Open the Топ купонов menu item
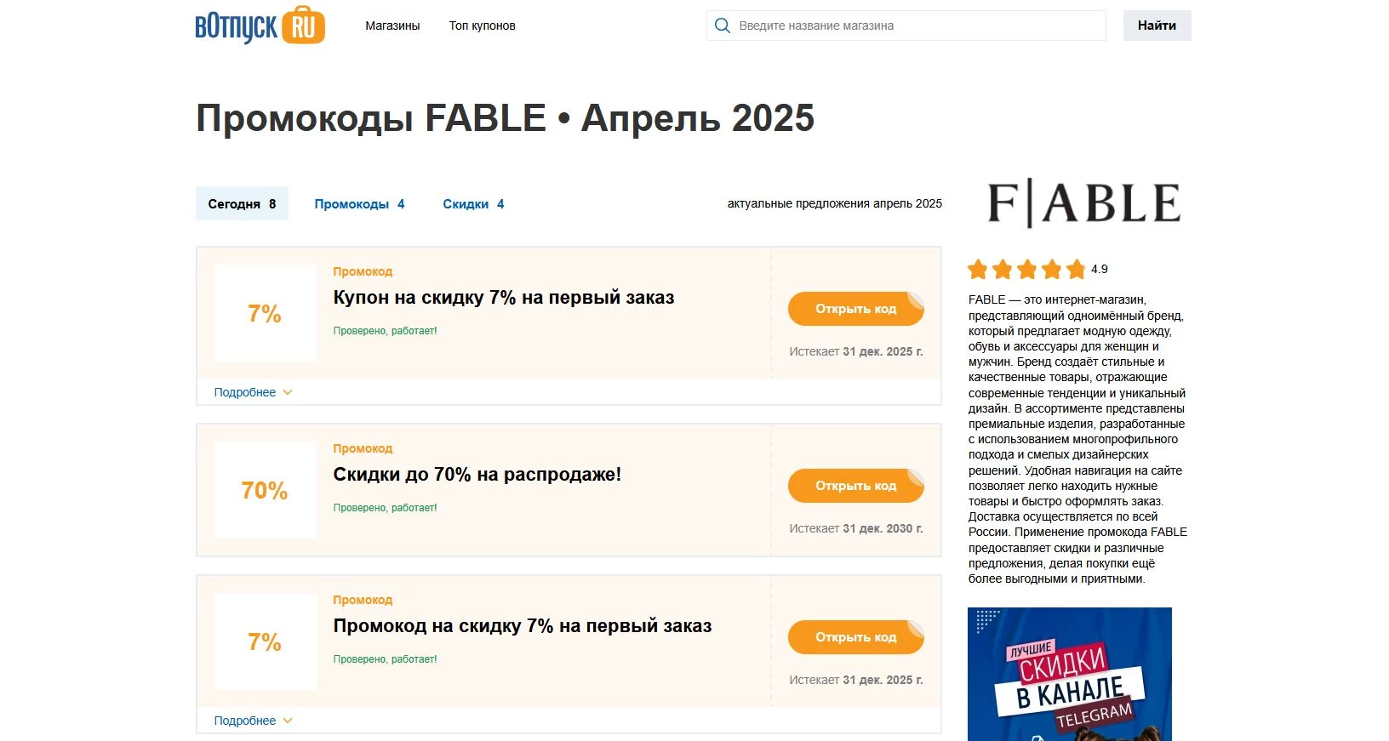 click(x=482, y=26)
